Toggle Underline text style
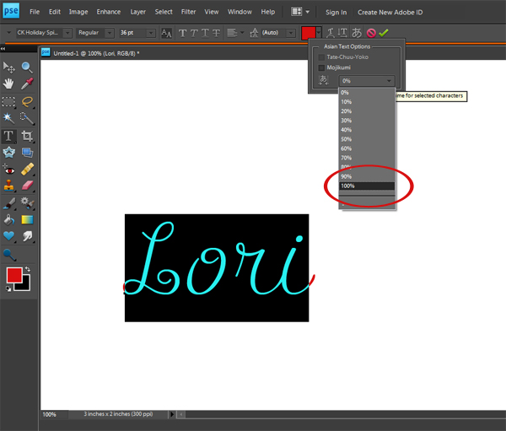This screenshot has width=506, height=431. (x=205, y=33)
